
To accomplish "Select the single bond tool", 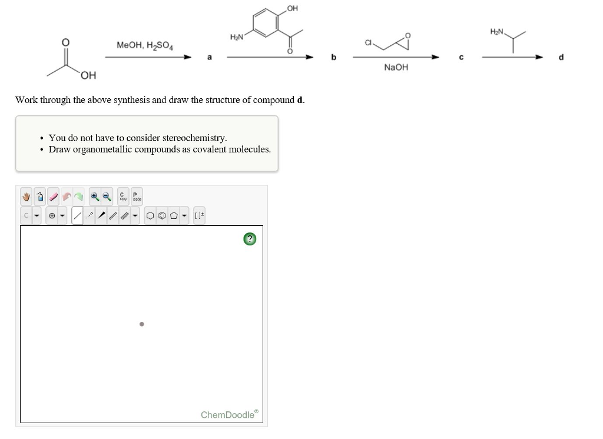I will coord(77,215).
